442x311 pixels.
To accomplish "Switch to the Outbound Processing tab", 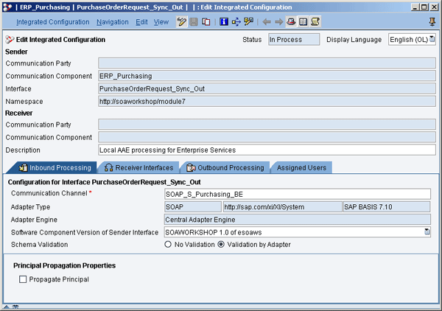I will 225,167.
